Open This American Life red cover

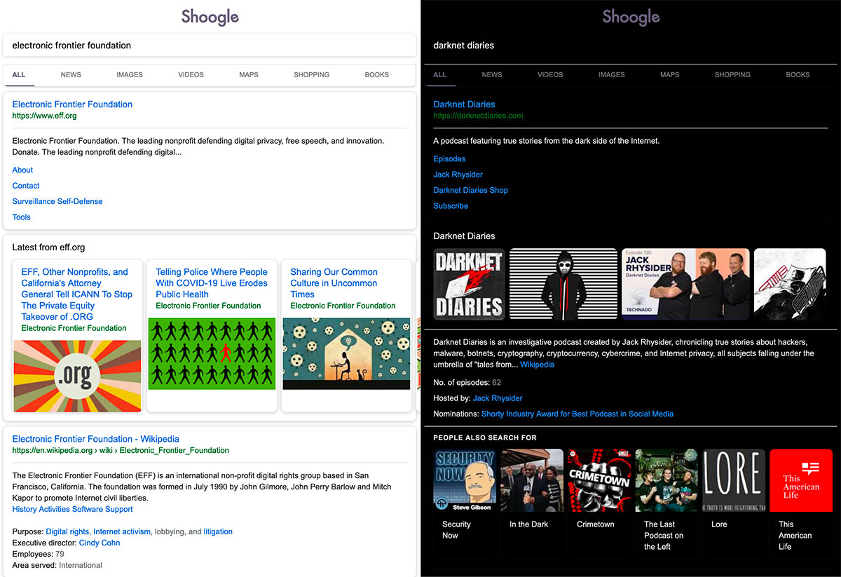point(800,480)
